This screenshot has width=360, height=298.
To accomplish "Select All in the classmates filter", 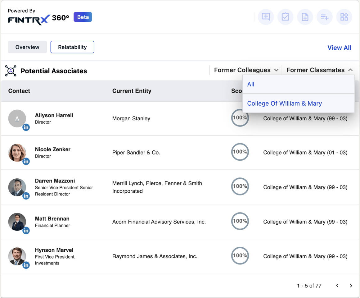I will (299, 85).
